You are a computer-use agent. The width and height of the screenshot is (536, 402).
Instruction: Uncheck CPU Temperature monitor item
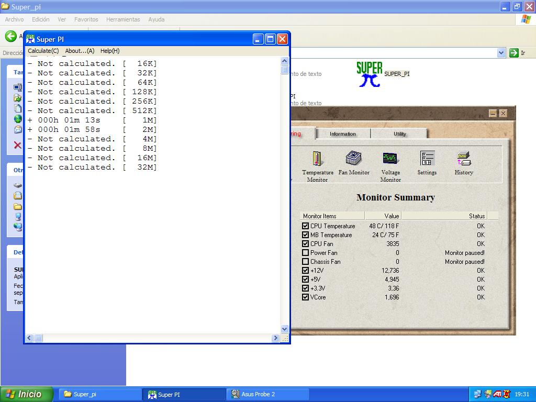point(306,226)
